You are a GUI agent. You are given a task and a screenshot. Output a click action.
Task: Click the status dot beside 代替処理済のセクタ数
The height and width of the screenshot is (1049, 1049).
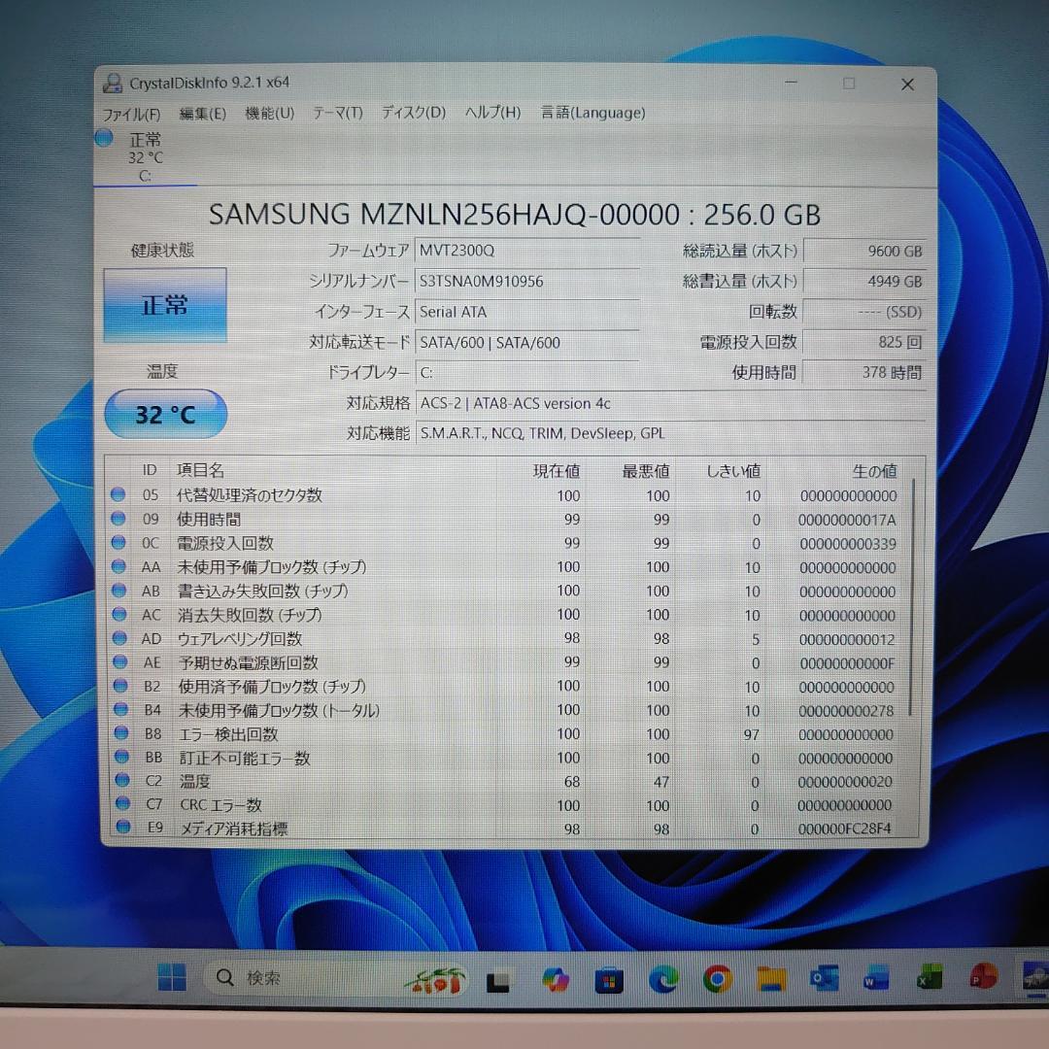(x=118, y=493)
